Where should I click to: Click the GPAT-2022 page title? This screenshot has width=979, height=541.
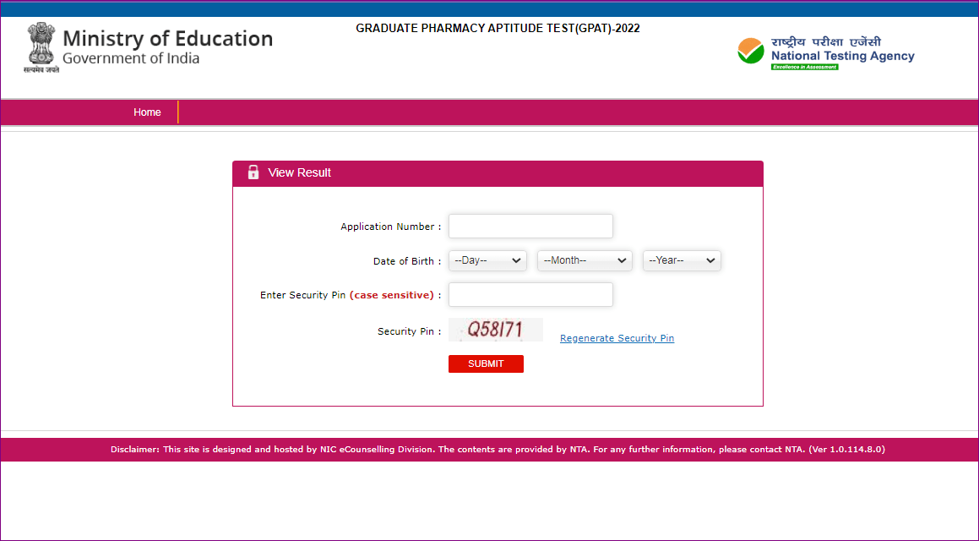(497, 28)
